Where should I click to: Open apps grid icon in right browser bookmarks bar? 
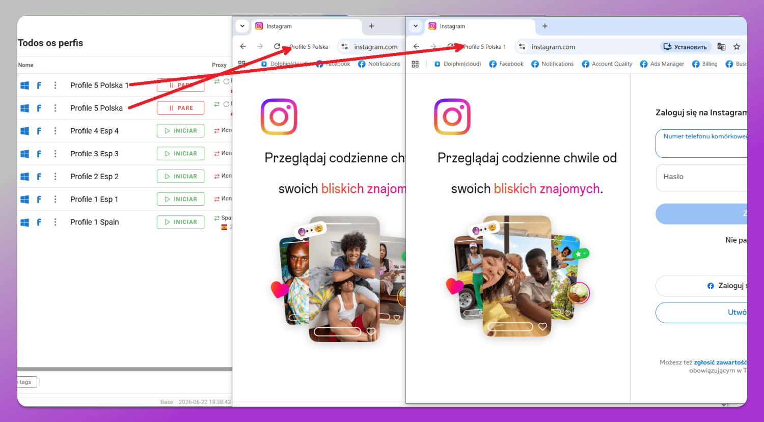tap(415, 64)
